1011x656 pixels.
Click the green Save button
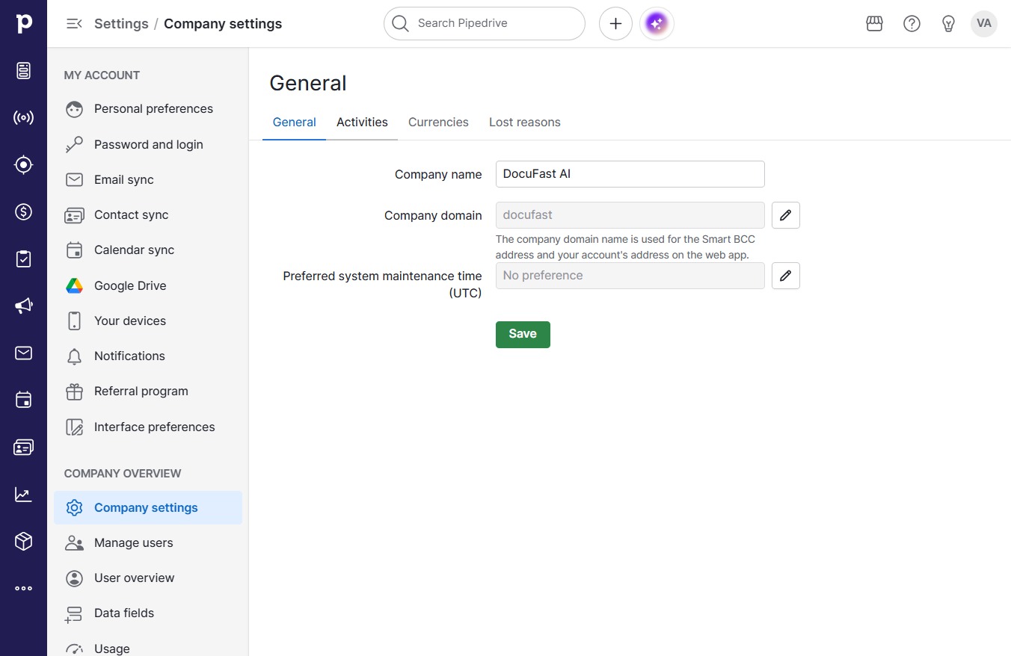coord(523,335)
